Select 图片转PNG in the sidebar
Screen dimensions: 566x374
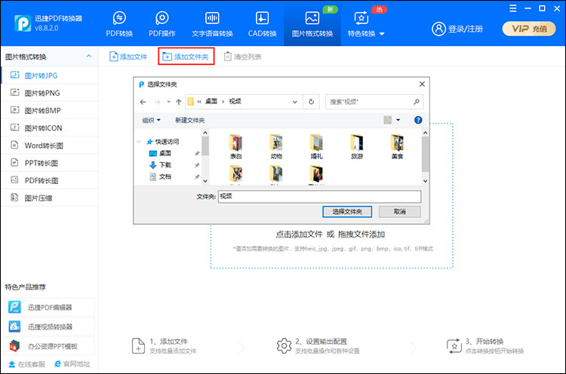point(50,93)
